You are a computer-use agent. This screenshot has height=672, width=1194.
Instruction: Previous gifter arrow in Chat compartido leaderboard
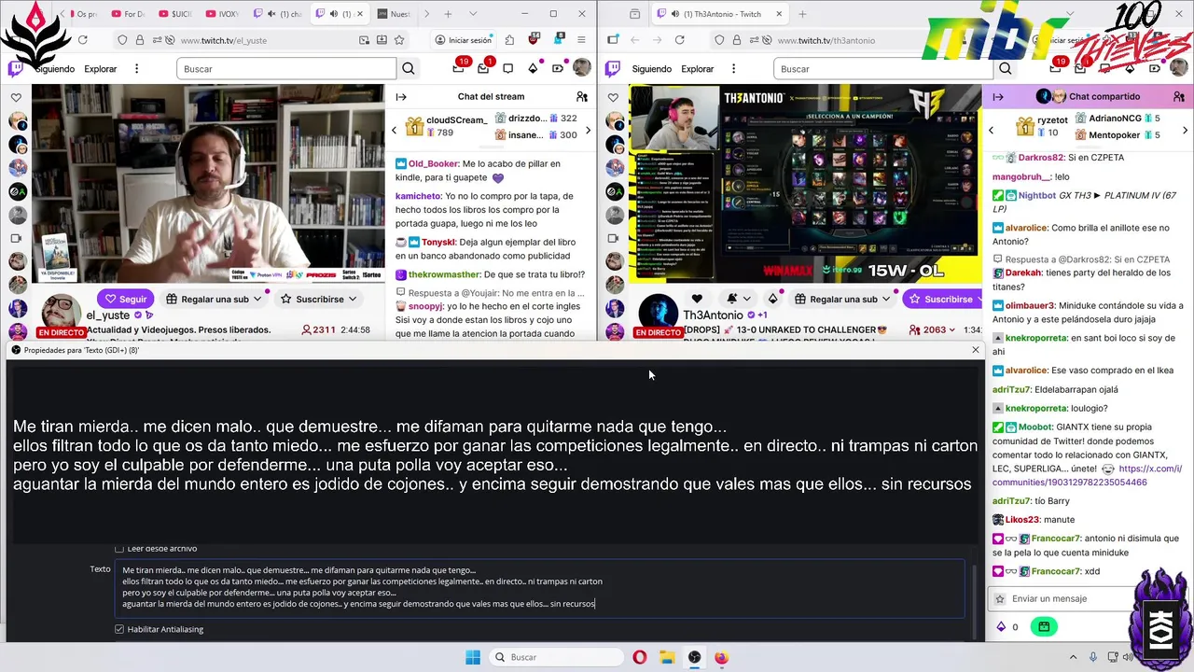point(991,130)
